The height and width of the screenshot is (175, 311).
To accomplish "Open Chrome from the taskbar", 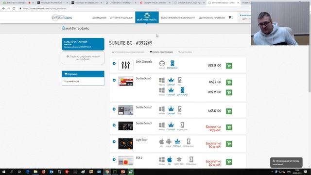I will (107, 172).
